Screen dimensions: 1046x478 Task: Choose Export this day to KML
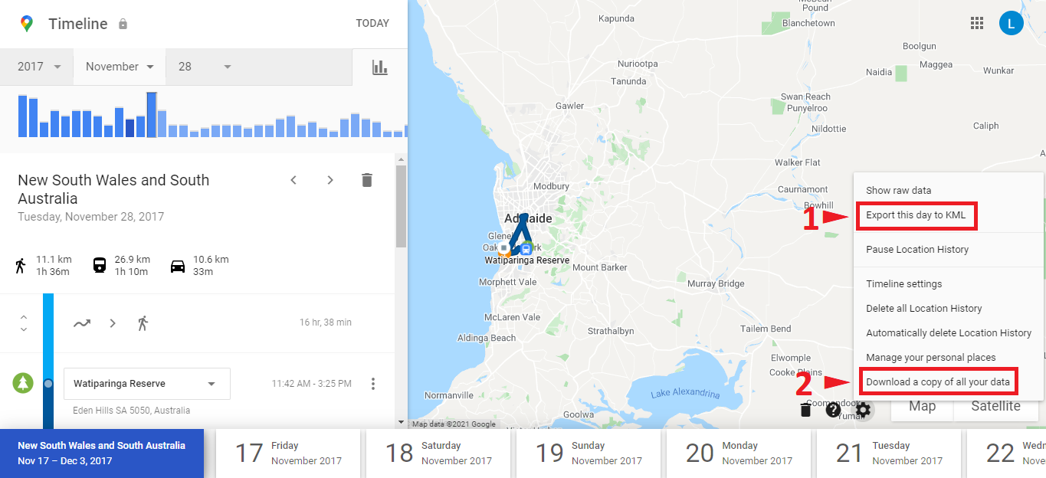tap(949, 214)
